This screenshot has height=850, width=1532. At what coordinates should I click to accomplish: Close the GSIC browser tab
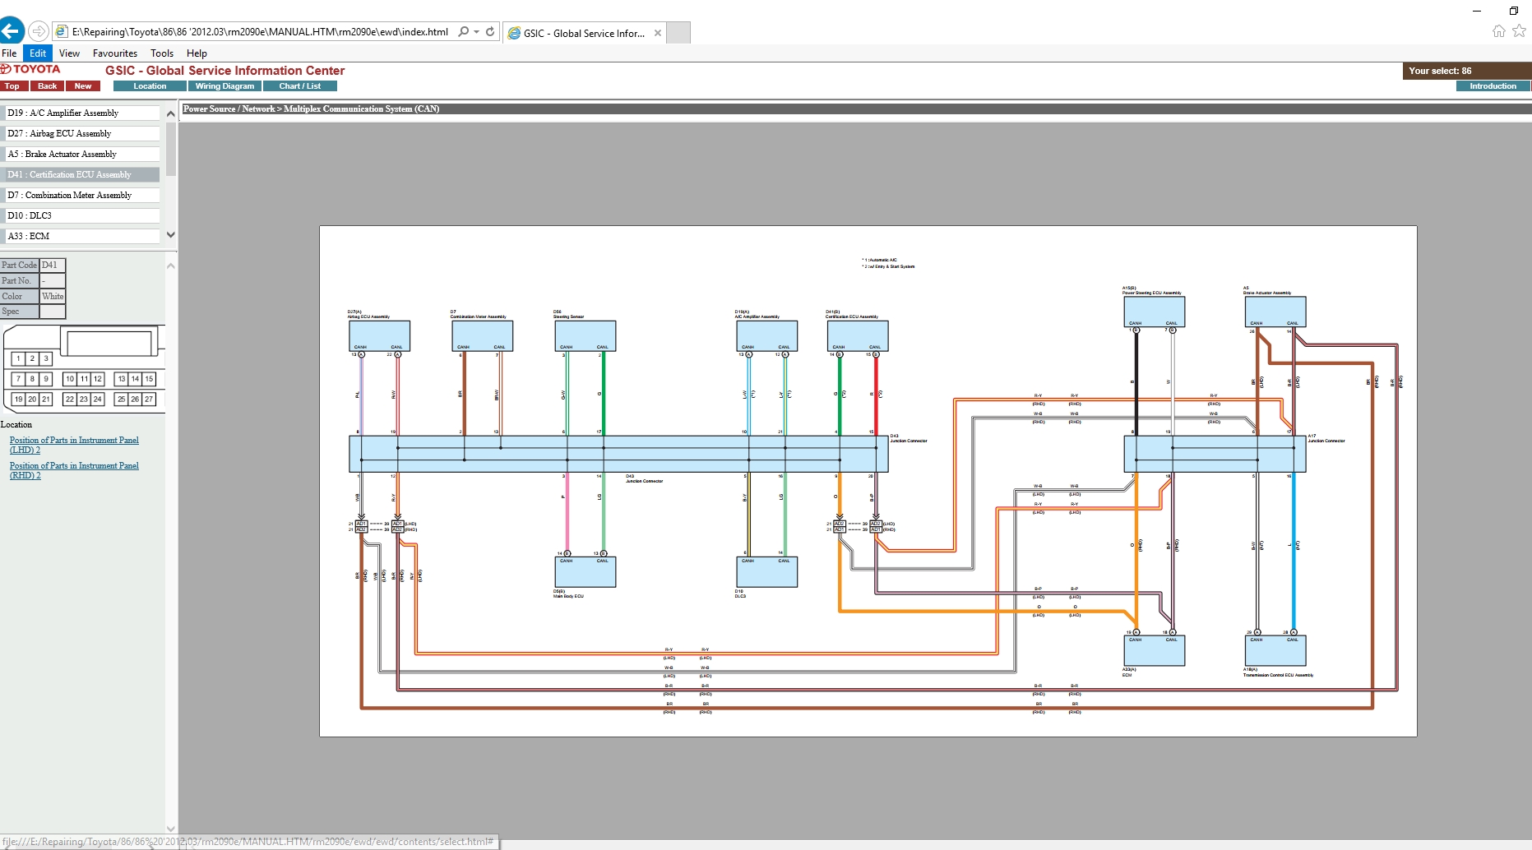click(657, 33)
